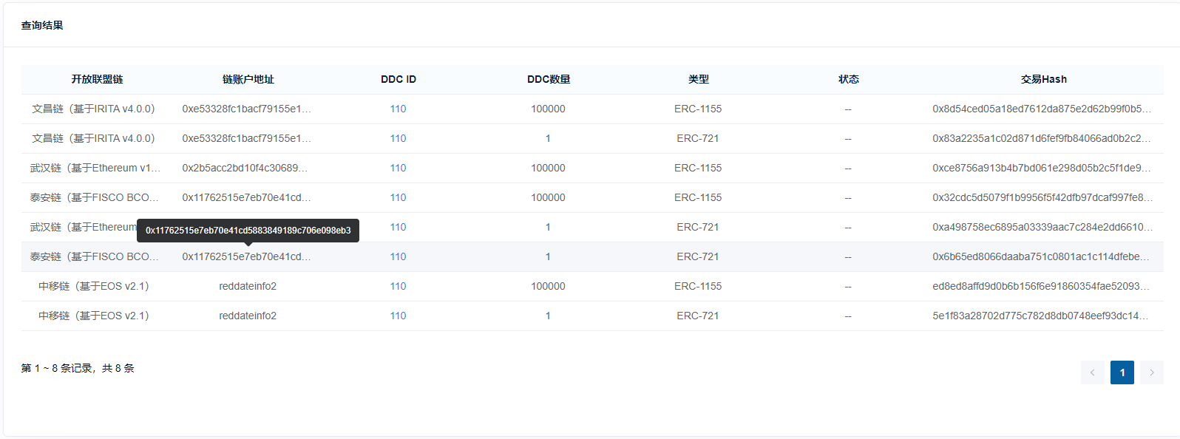
Task: Open DDC ID 110 for hash 0x6b65ed8066da
Action: click(398, 256)
